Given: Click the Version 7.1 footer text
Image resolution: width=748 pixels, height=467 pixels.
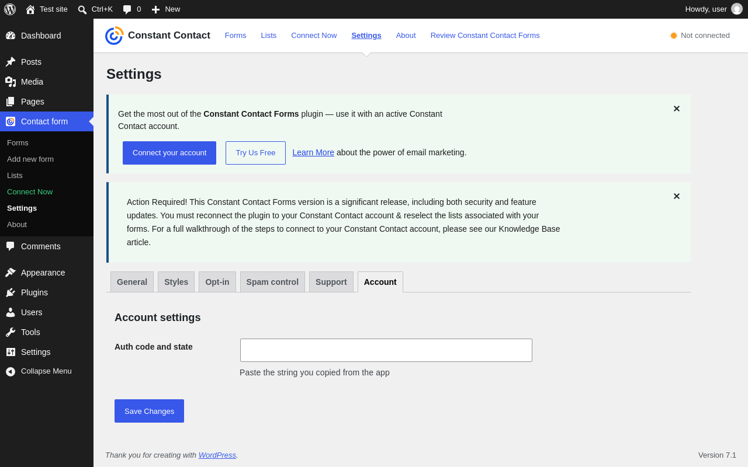Looking at the screenshot, I should pos(717,455).
